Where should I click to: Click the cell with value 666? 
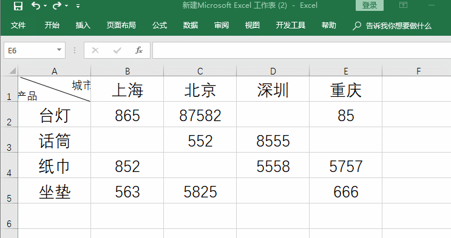(x=346, y=191)
